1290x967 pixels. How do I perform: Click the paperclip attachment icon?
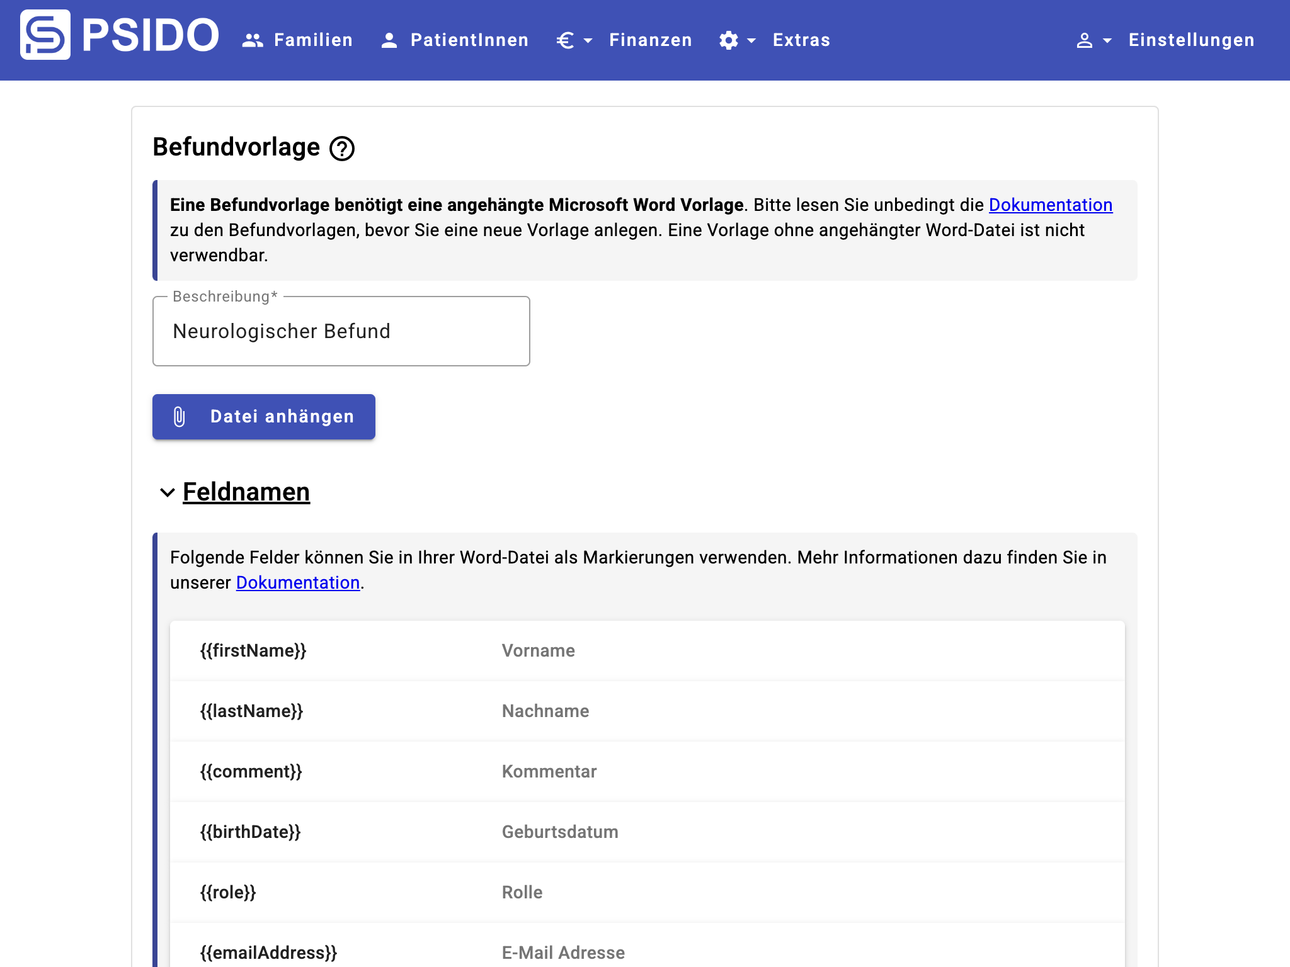click(x=180, y=417)
